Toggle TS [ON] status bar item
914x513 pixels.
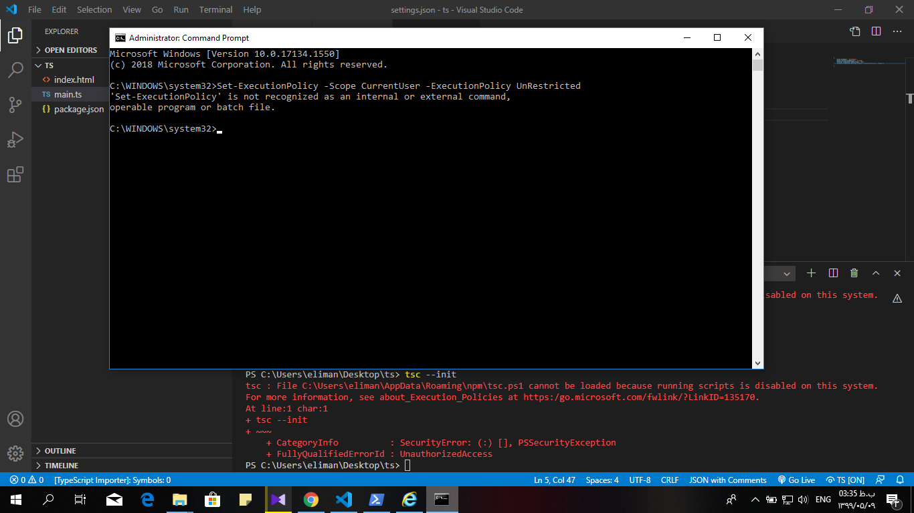pyautogui.click(x=846, y=480)
